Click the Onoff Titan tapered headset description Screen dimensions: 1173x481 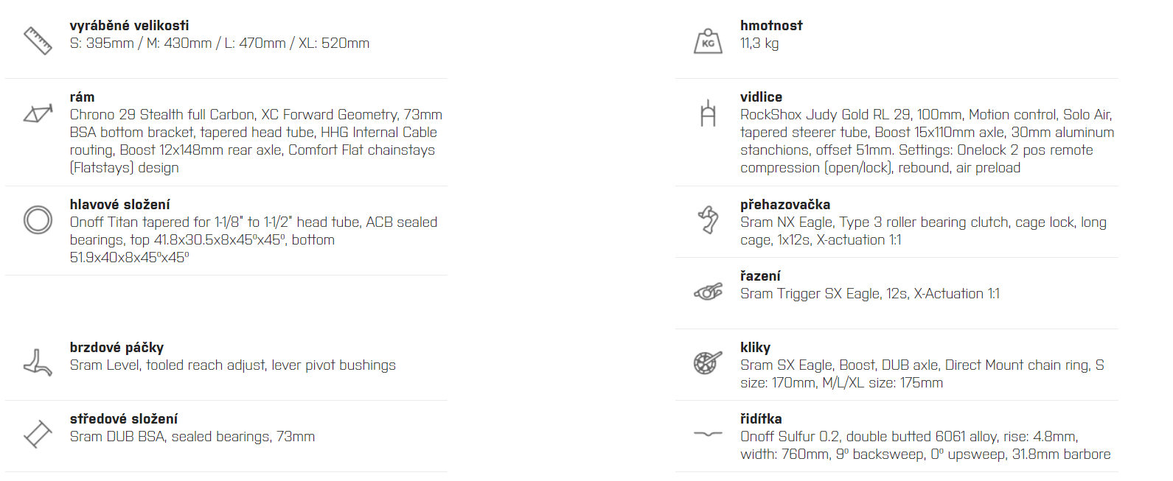[254, 240]
